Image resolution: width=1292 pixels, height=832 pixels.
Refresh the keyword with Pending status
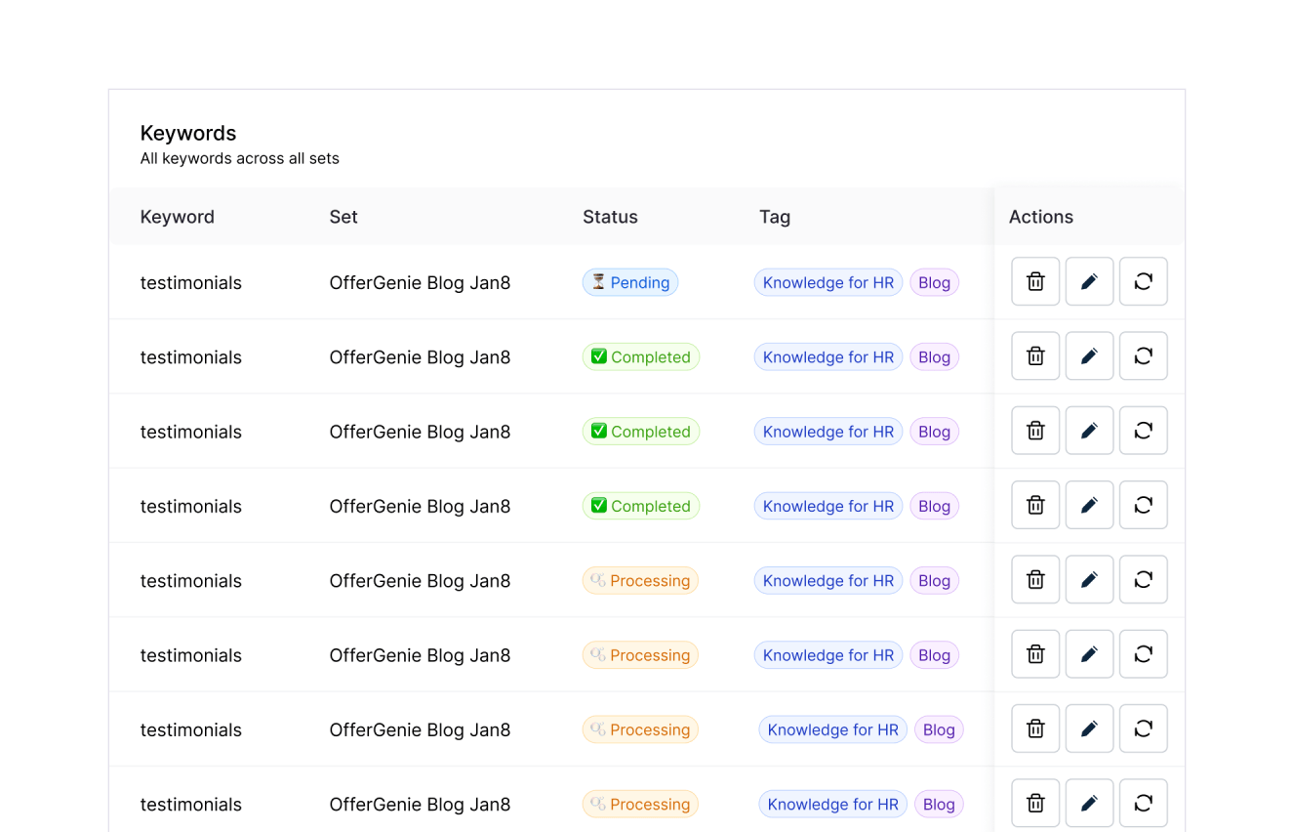tap(1143, 281)
